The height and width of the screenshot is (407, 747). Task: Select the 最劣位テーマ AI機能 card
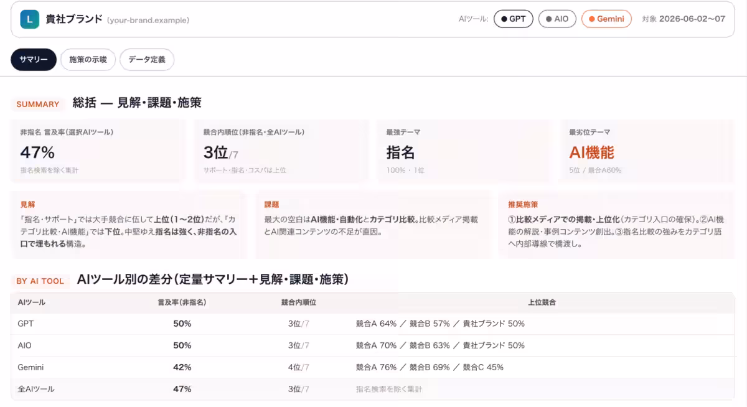pos(647,151)
